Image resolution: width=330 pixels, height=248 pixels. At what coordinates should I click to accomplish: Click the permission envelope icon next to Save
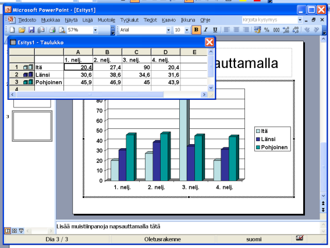click(x=41, y=30)
